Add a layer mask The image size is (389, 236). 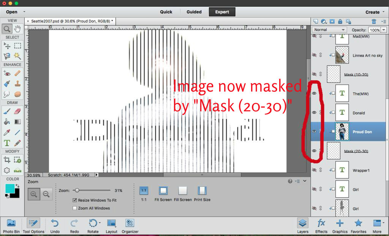[x=332, y=22]
